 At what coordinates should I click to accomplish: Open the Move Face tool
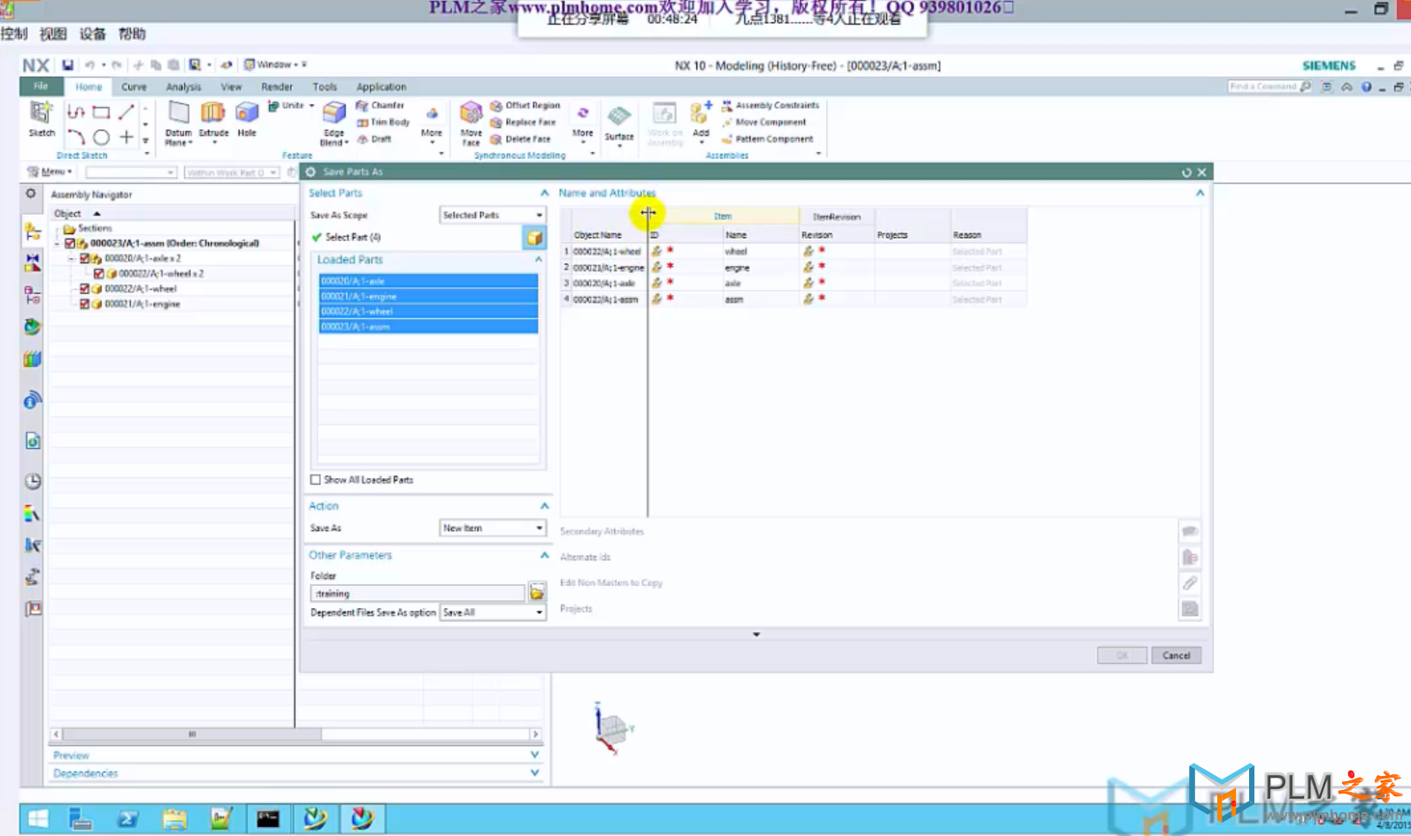[x=471, y=123]
